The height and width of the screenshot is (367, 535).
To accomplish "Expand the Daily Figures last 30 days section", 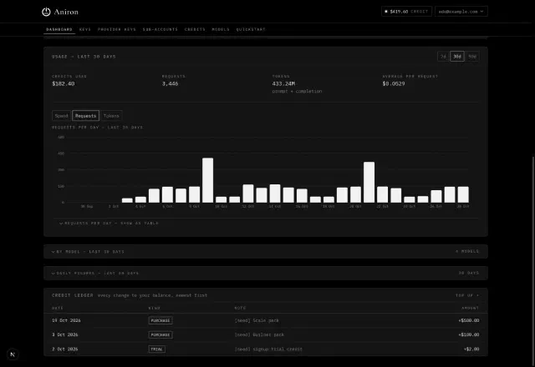I will [x=266, y=273].
